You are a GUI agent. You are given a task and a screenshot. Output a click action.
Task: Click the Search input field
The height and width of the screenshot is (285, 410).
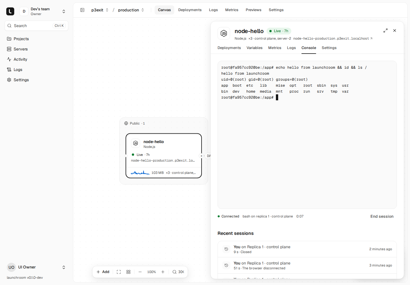(x=36, y=26)
